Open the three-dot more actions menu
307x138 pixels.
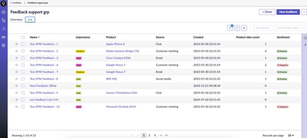(304, 12)
